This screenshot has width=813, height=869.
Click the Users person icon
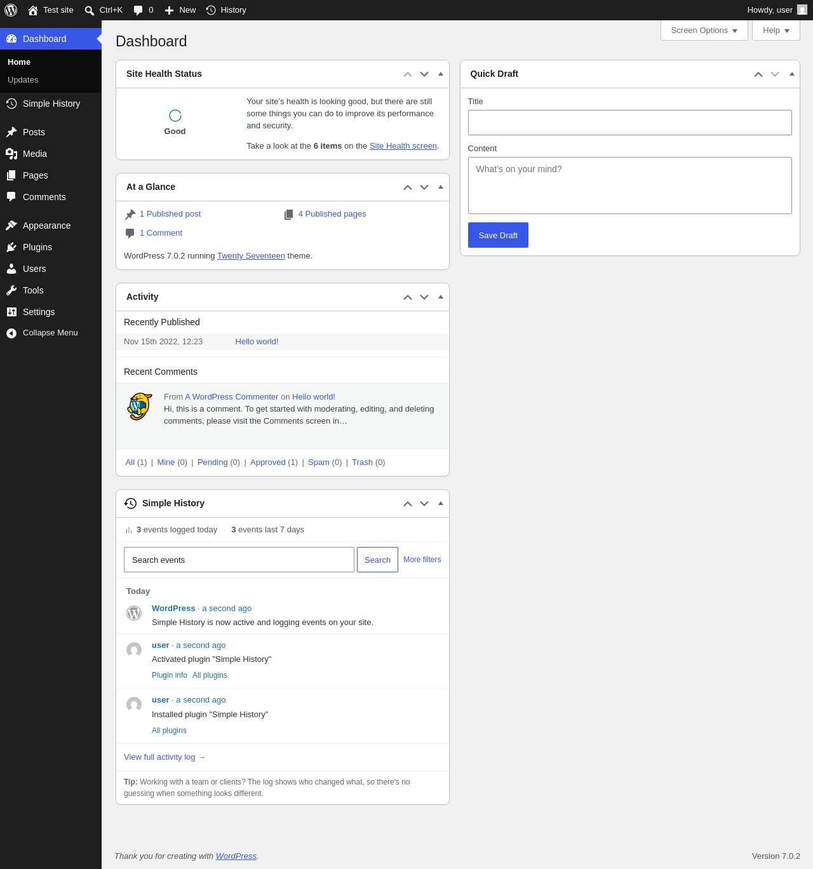11,269
